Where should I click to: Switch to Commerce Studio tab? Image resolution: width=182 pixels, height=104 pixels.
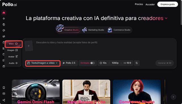[x=119, y=30]
